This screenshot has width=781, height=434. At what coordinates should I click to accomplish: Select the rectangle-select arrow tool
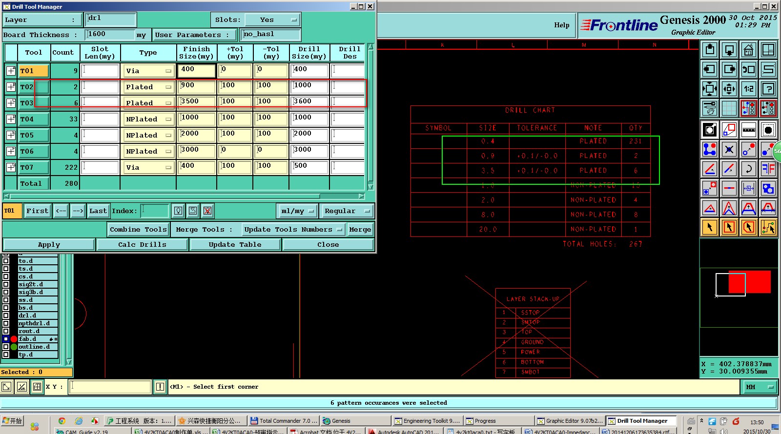pyautogui.click(x=729, y=227)
